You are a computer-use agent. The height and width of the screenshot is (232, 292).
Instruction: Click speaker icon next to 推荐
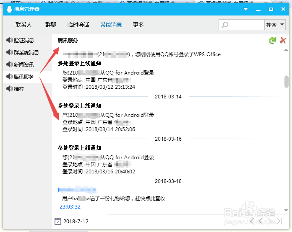(10, 88)
